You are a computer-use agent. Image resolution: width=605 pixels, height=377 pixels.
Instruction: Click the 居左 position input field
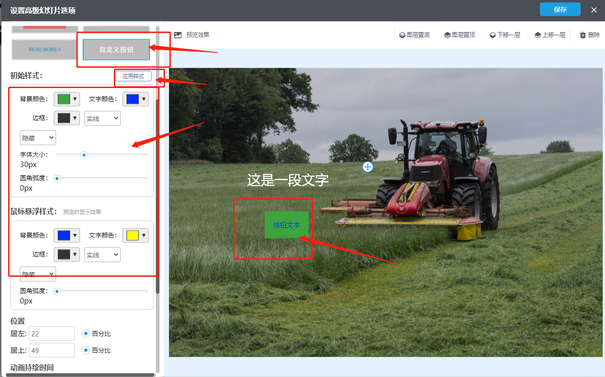pos(52,334)
